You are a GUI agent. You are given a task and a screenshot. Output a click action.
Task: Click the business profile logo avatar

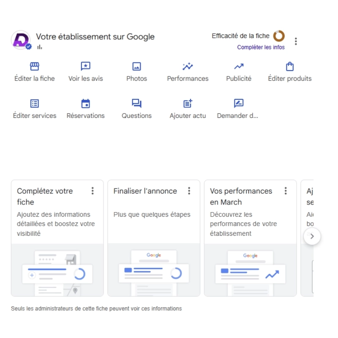click(x=21, y=40)
